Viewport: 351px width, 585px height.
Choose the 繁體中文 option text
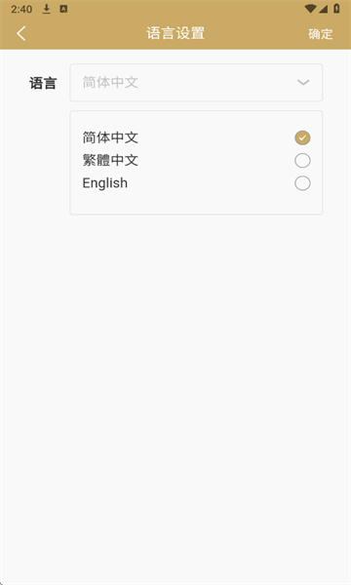pos(110,161)
